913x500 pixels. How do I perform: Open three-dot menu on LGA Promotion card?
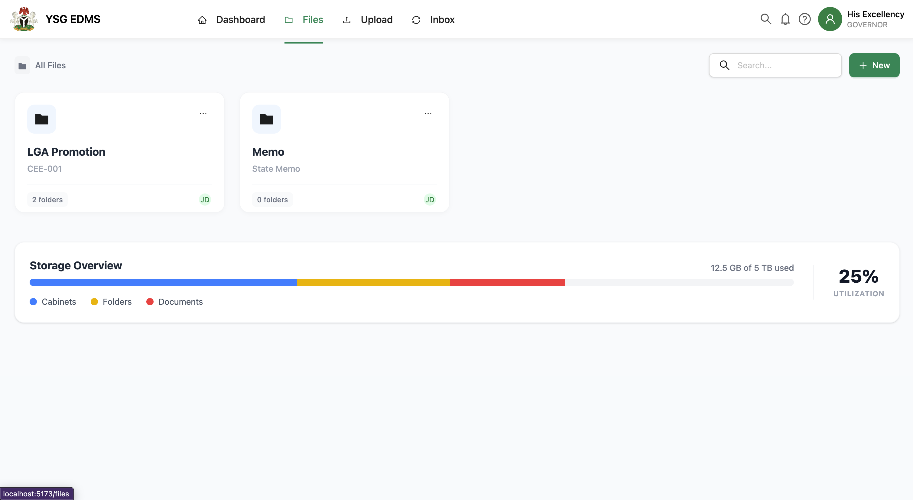coord(203,114)
